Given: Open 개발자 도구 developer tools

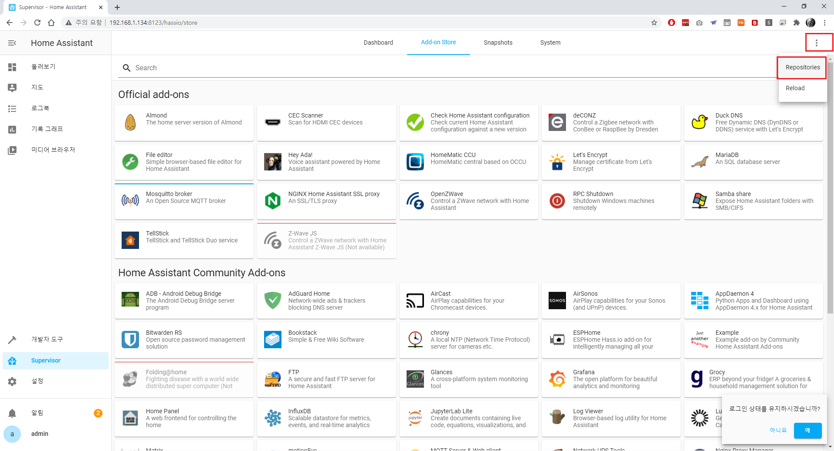Looking at the screenshot, I should click(56, 340).
